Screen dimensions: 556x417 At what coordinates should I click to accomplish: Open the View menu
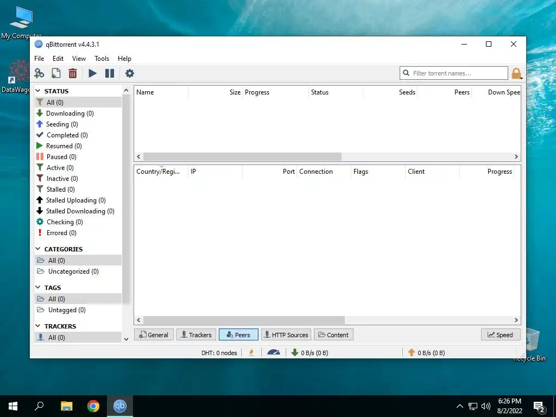click(79, 59)
